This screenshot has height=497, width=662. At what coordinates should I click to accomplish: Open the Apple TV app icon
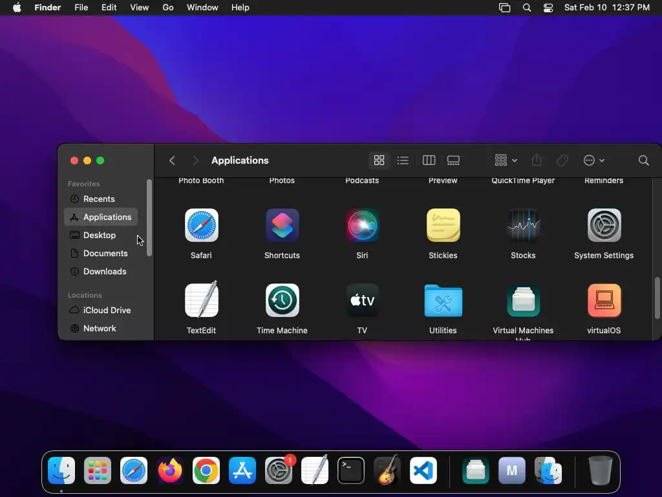[x=362, y=300]
